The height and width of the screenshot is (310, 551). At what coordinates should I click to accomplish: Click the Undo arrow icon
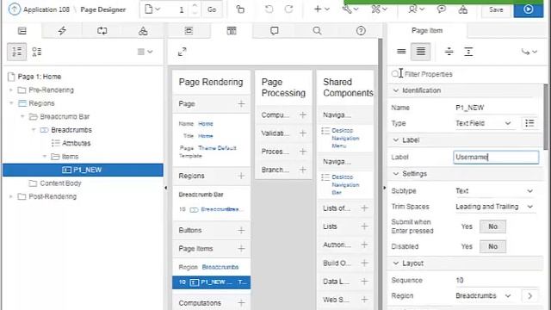click(x=269, y=9)
